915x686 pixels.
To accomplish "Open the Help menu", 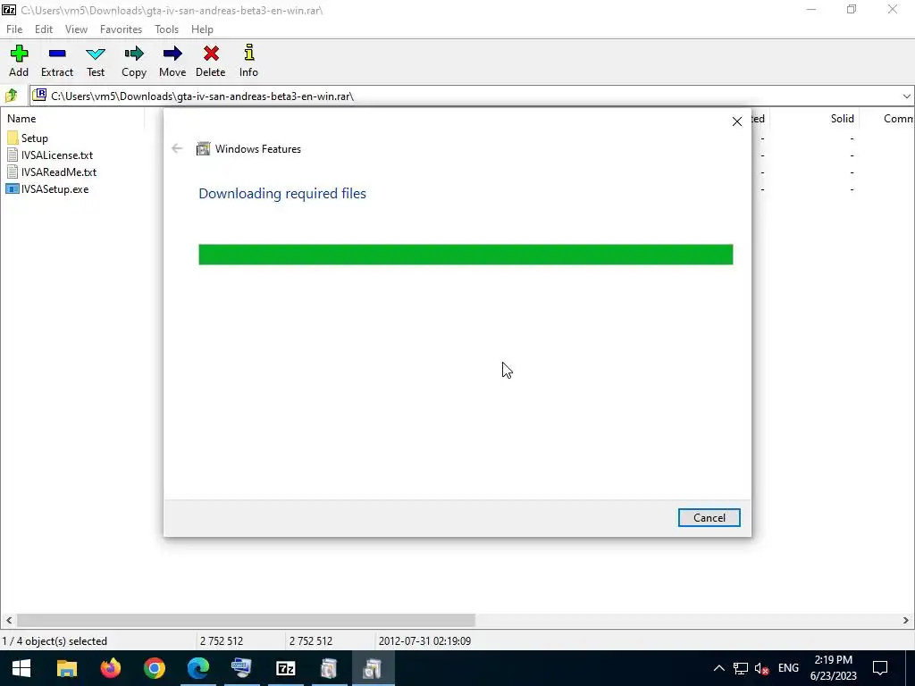I will point(202,29).
